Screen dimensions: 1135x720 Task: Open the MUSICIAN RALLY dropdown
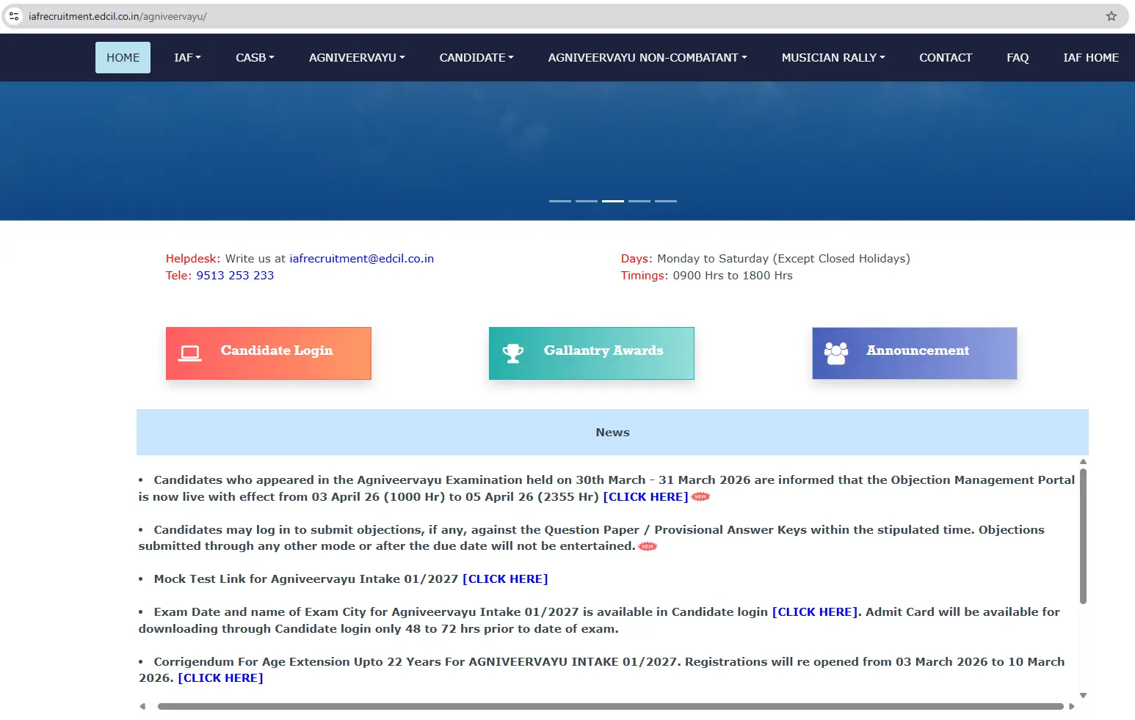coord(833,57)
